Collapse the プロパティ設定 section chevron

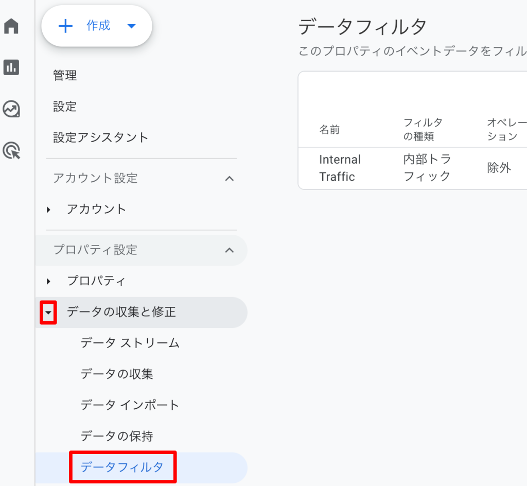tap(230, 250)
